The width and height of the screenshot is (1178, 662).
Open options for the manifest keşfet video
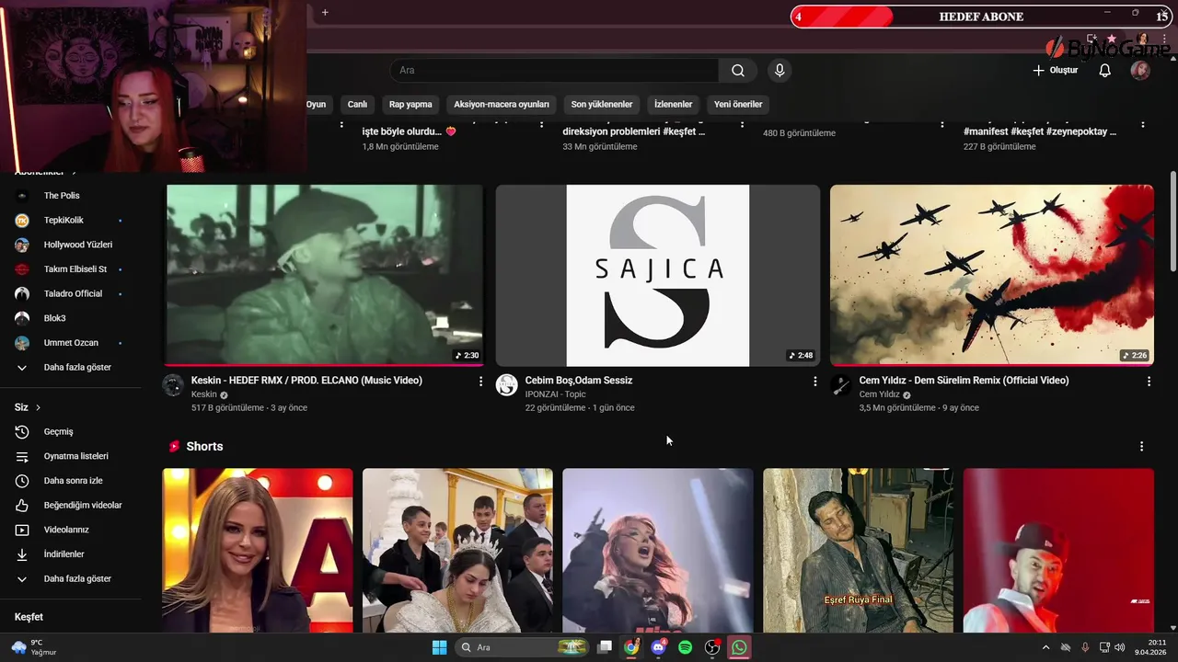(x=1144, y=124)
